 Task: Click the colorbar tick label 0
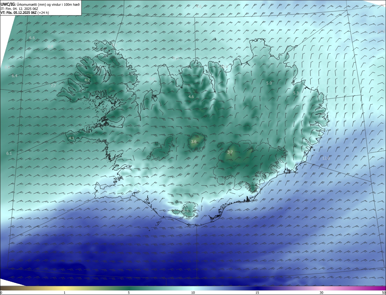[x=1, y=293]
